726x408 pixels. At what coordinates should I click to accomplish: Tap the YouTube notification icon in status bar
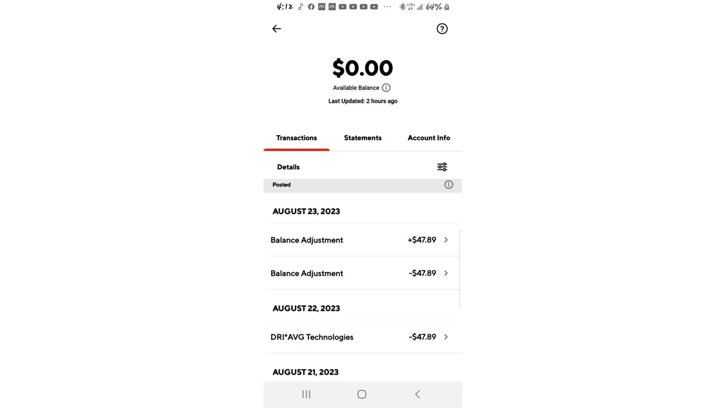(343, 7)
